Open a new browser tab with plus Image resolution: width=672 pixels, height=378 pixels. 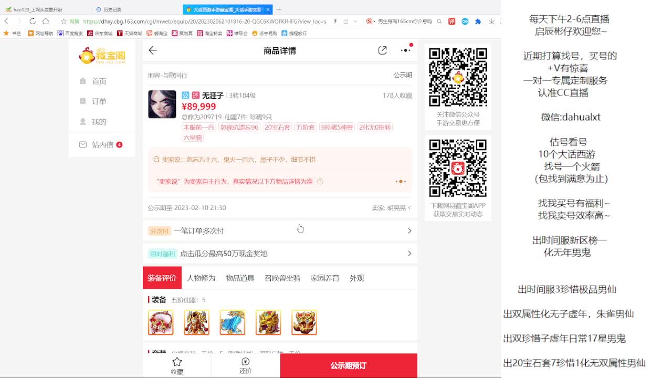tap(279, 9)
